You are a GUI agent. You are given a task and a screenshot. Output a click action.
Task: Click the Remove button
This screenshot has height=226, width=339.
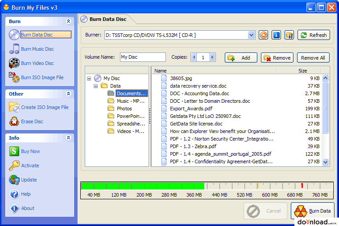(x=277, y=57)
